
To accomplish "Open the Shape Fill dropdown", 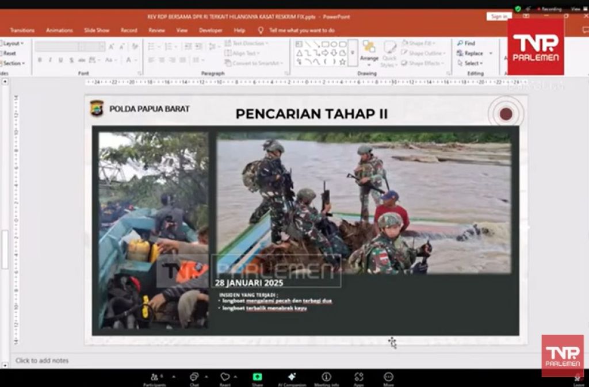I will pos(418,44).
